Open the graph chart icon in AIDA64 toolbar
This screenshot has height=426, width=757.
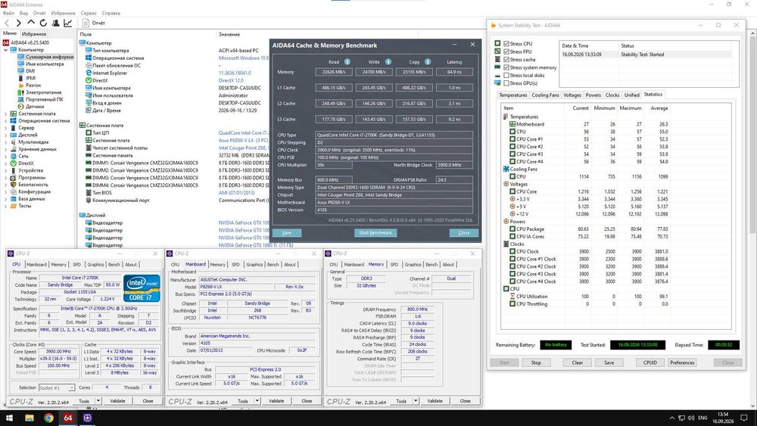tap(68, 23)
